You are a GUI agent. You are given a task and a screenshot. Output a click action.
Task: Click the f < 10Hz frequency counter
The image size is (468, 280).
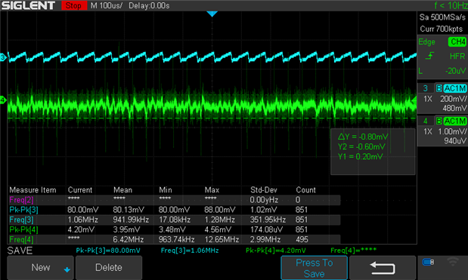coord(451,5)
